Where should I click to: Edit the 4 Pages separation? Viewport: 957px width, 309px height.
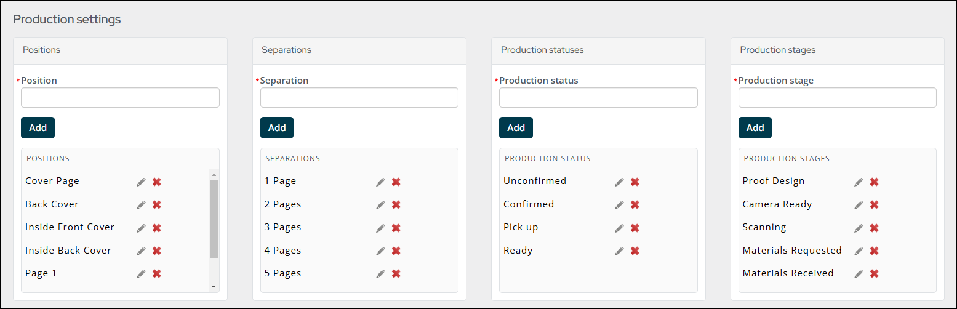[381, 251]
